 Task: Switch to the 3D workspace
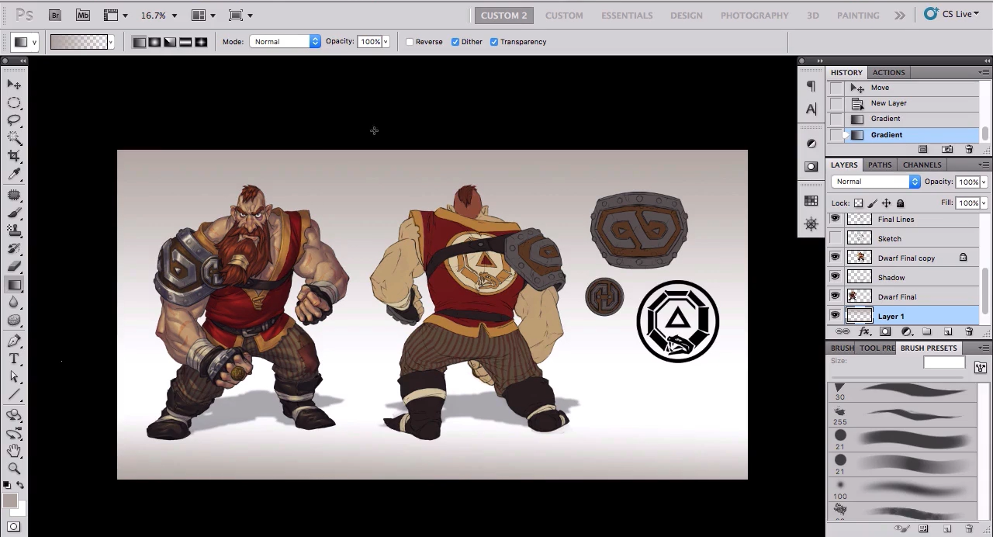(813, 16)
